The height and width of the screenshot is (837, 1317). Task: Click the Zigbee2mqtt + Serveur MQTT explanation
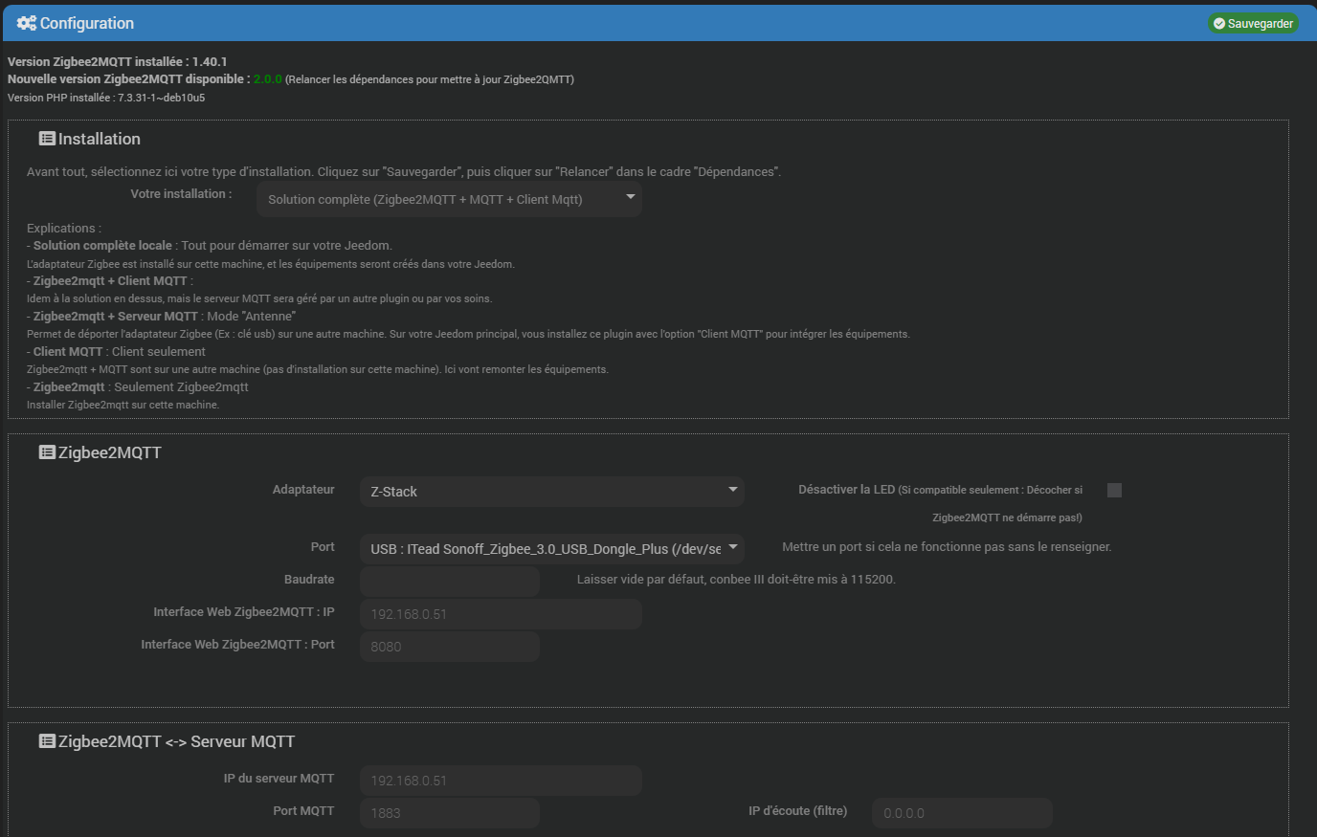pos(162,317)
